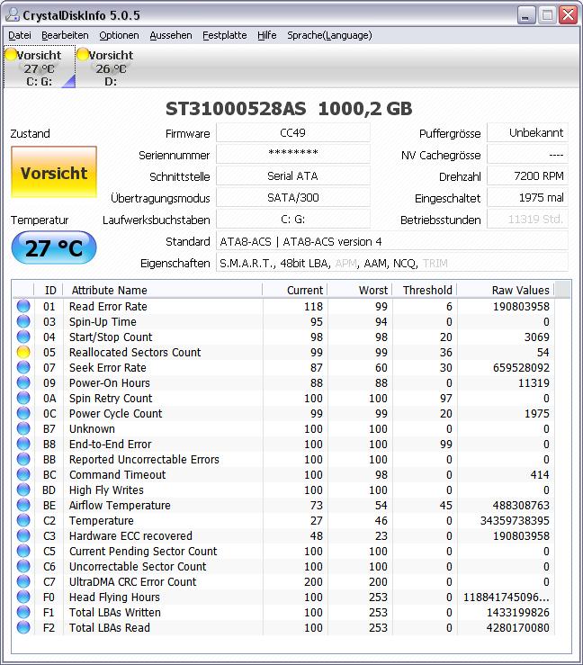Click the Laufwerksbuchstaben field showing C: G:
Screen dimensions: 583x665
tap(293, 220)
